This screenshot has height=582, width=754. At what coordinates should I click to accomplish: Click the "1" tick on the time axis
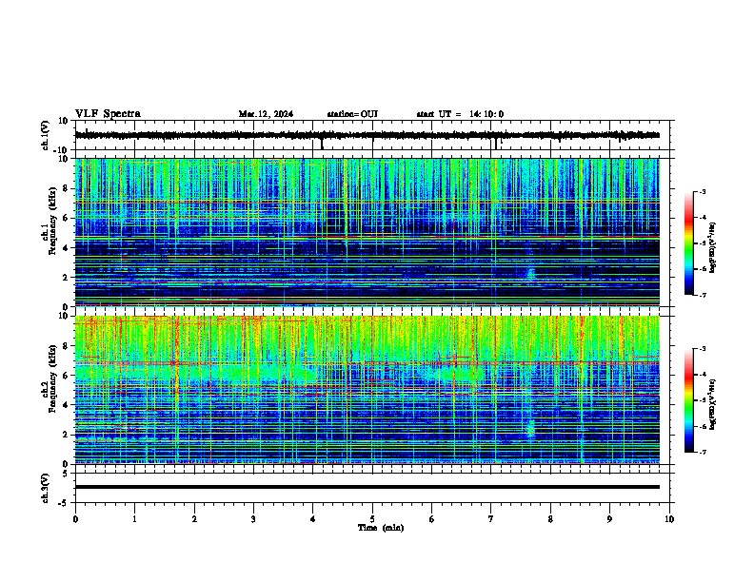tap(134, 519)
